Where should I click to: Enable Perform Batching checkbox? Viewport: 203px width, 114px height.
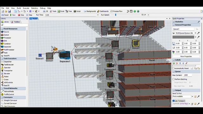point(174,79)
